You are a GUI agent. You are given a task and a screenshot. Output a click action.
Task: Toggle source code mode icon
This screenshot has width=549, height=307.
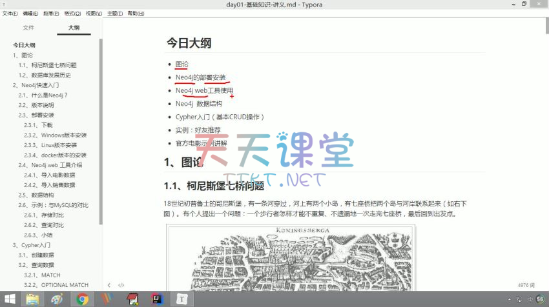pyautogui.click(x=121, y=284)
